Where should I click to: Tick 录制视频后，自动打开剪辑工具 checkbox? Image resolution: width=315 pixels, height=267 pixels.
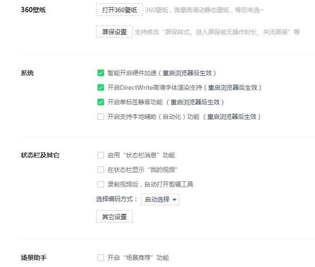click(101, 184)
